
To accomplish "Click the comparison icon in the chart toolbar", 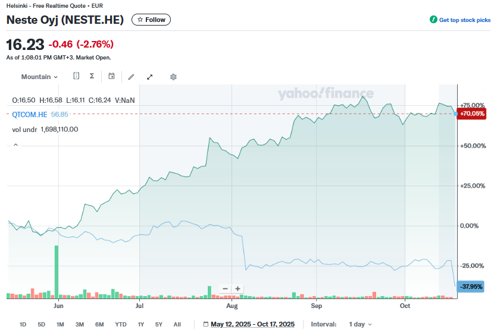I will click(76, 76).
